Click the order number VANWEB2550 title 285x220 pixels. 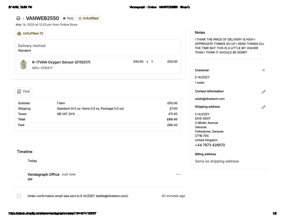[42, 18]
